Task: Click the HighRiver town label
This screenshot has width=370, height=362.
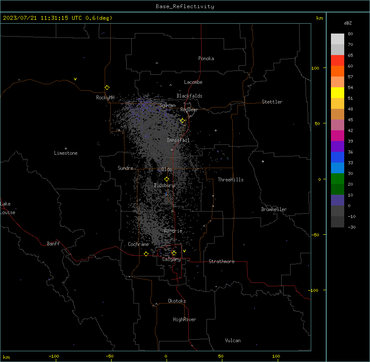Action: tap(185, 319)
